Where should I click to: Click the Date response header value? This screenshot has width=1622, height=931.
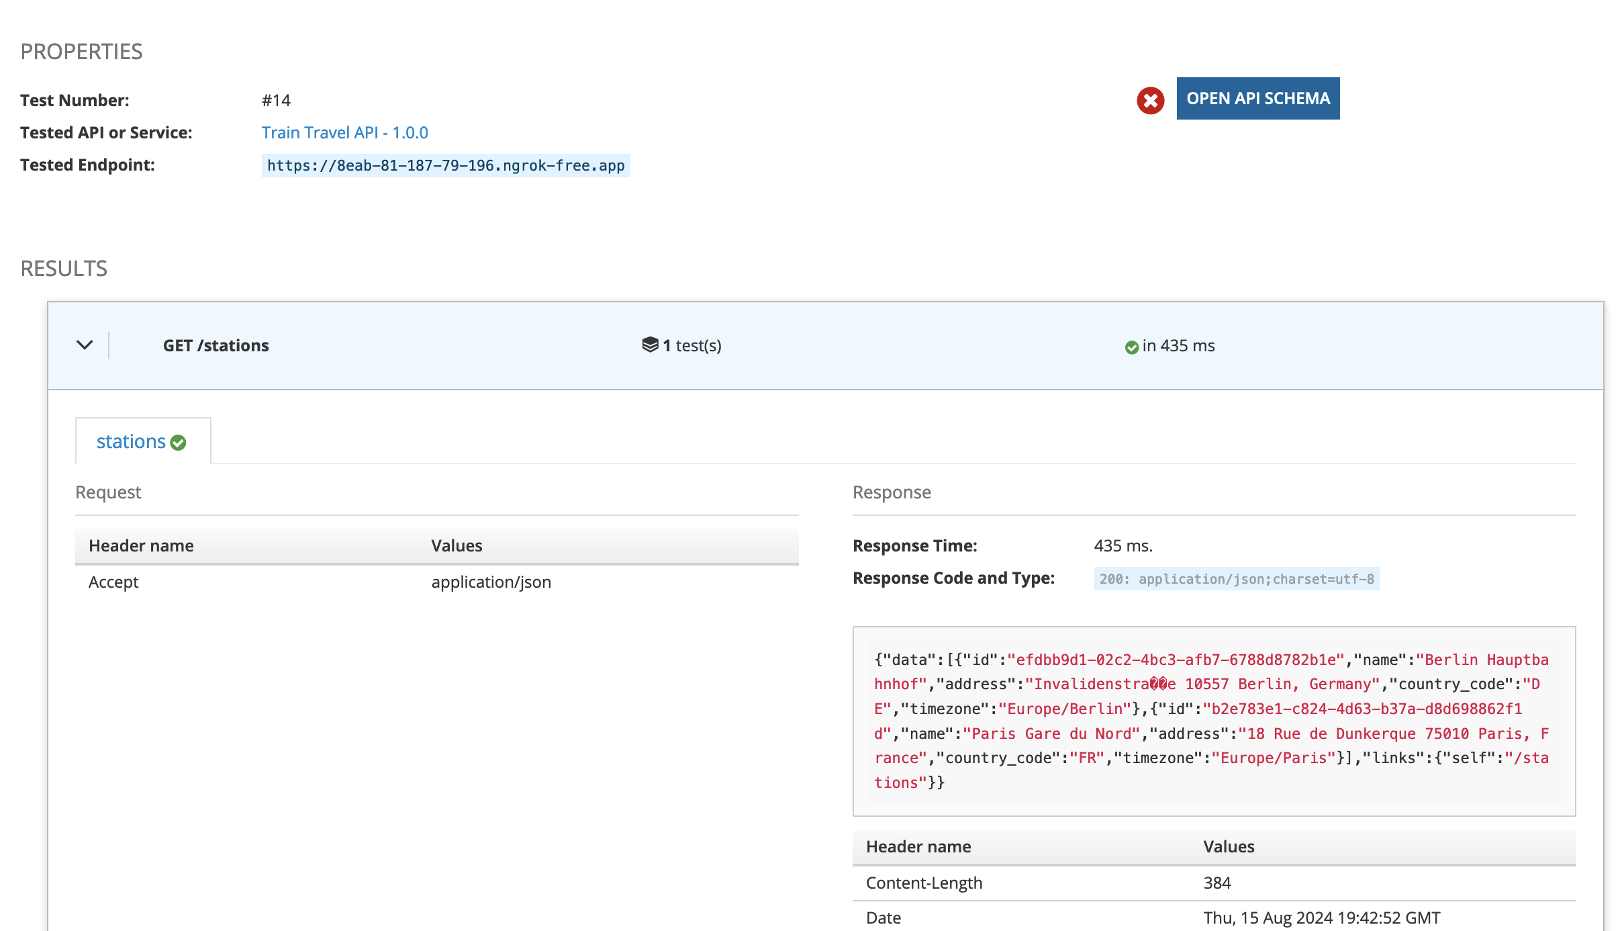pyautogui.click(x=1321, y=918)
